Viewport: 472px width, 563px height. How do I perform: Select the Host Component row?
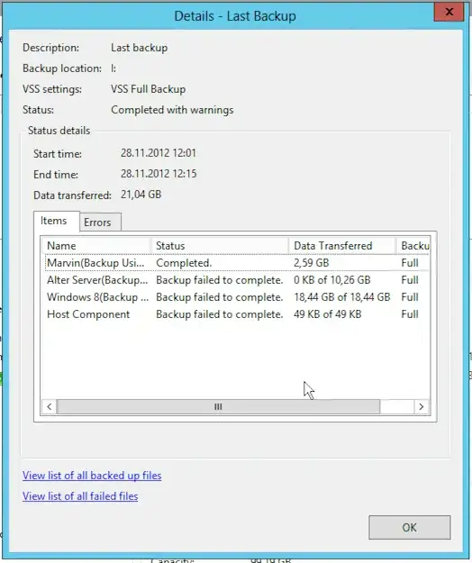point(236,314)
